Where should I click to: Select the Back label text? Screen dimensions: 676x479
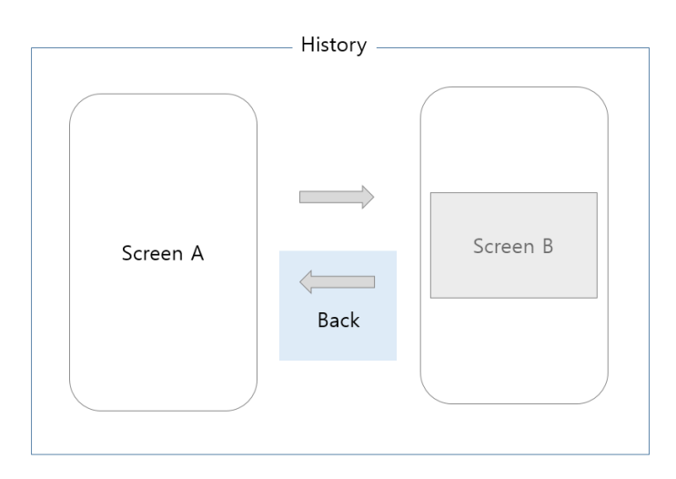pos(338,321)
